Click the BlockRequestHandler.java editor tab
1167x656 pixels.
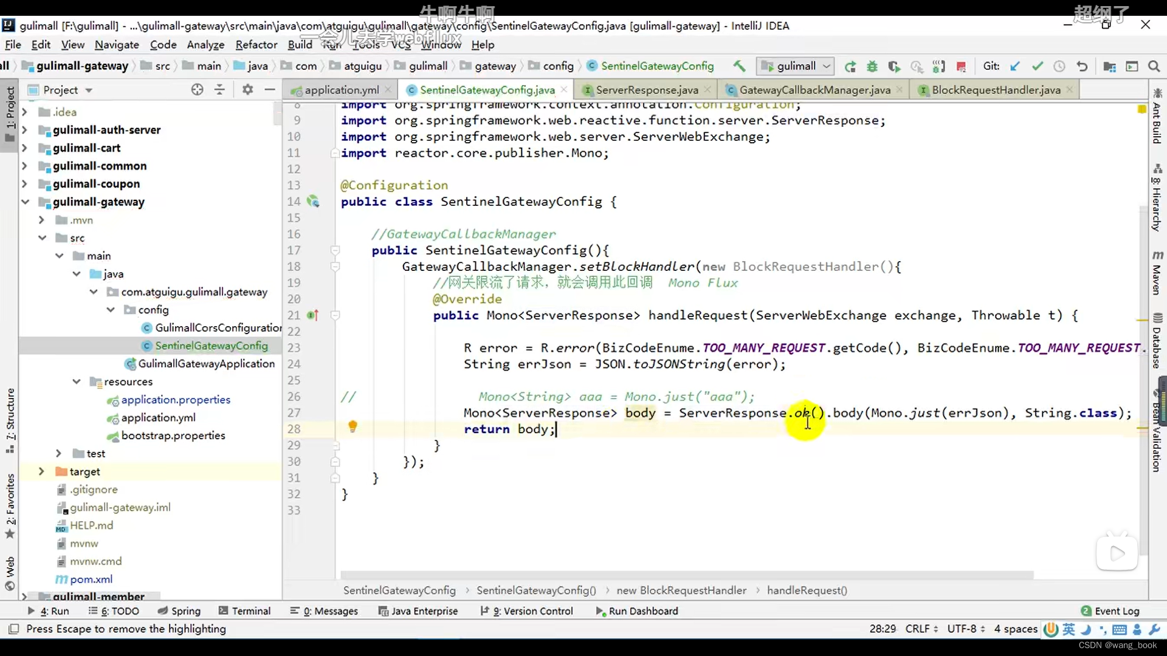996,90
